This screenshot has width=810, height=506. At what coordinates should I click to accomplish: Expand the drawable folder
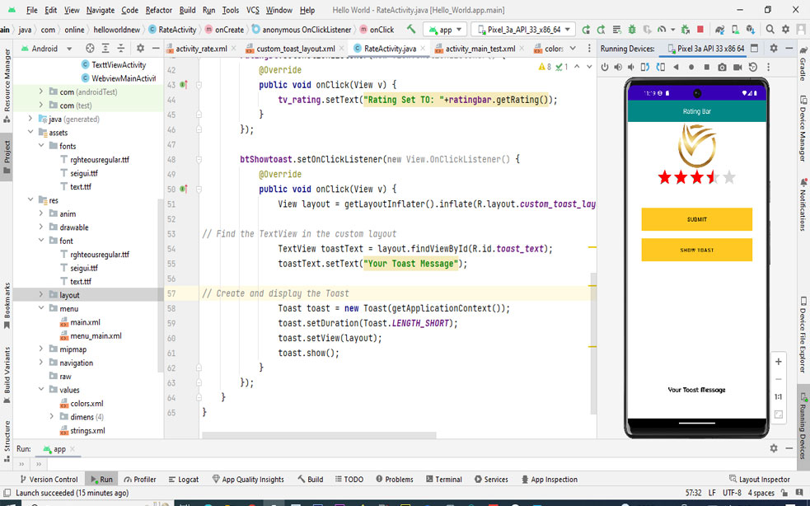(41, 227)
